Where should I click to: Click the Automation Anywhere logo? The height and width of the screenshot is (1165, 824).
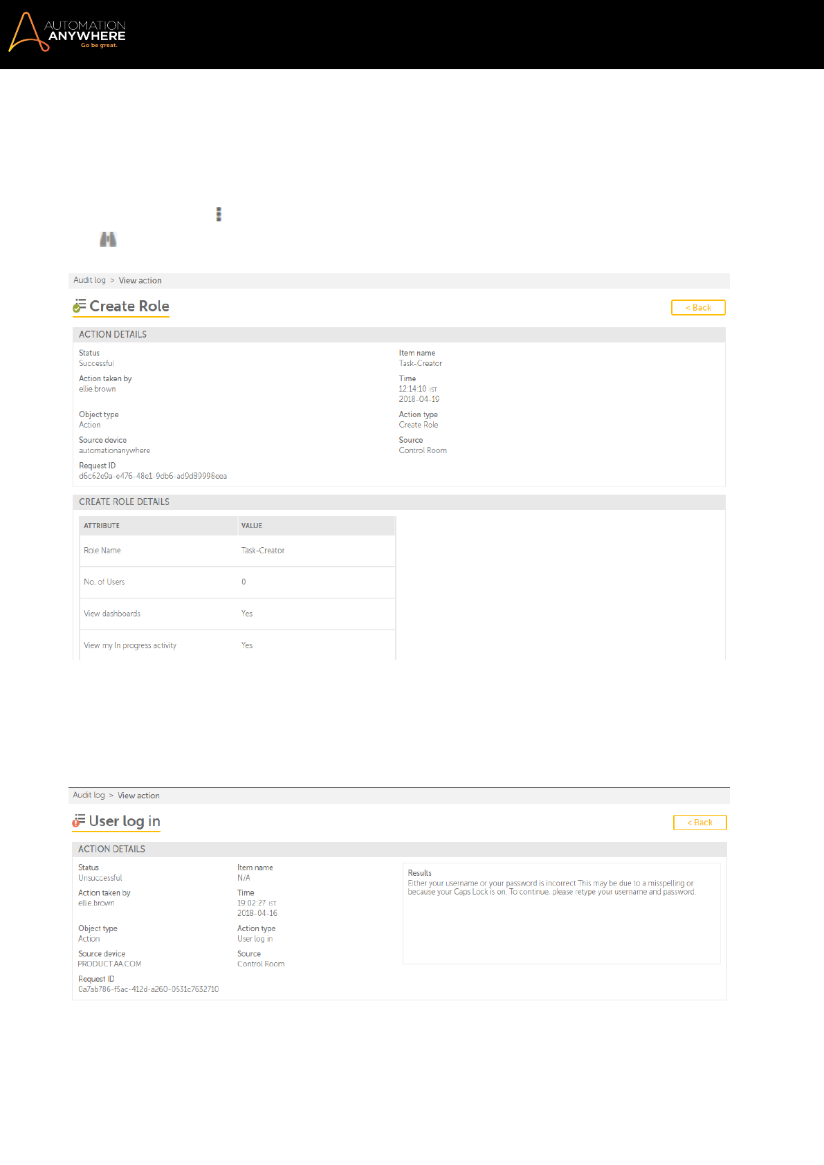[67, 33]
